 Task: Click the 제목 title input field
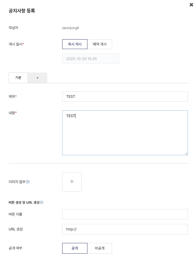pos(125,96)
